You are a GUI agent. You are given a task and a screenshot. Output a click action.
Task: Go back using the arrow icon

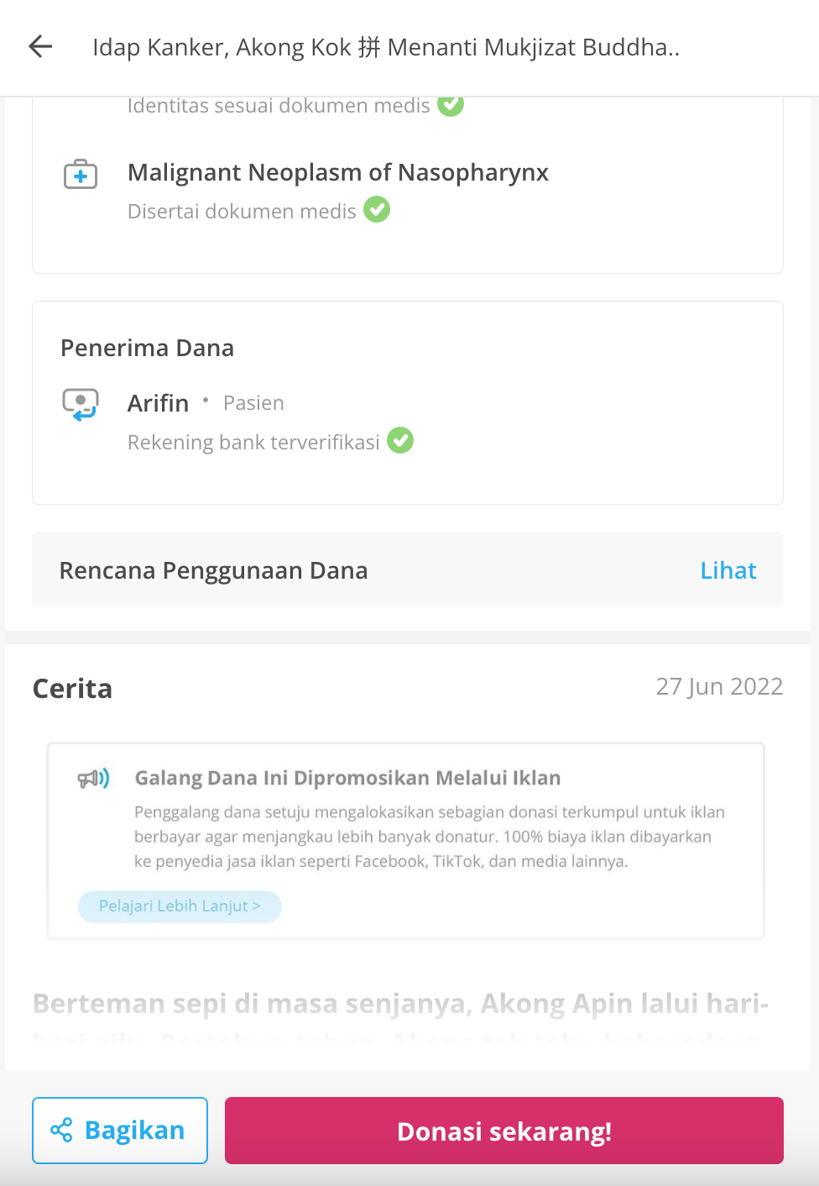[40, 47]
